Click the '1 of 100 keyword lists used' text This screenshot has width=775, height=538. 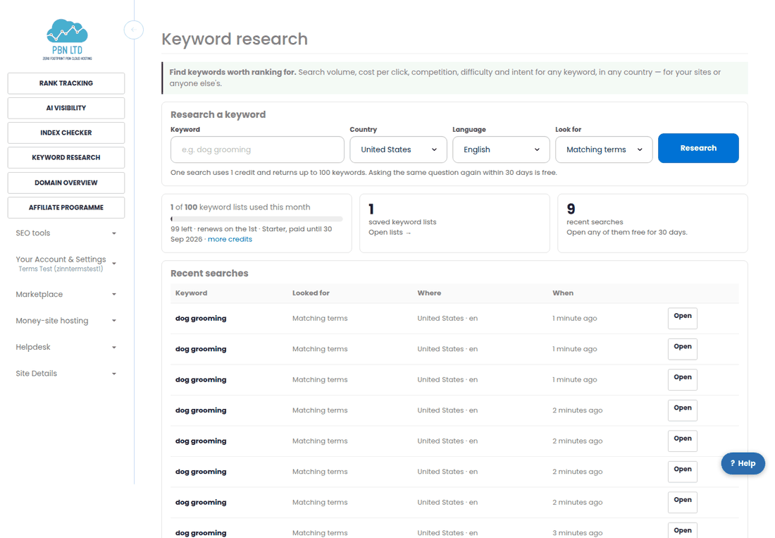(240, 207)
